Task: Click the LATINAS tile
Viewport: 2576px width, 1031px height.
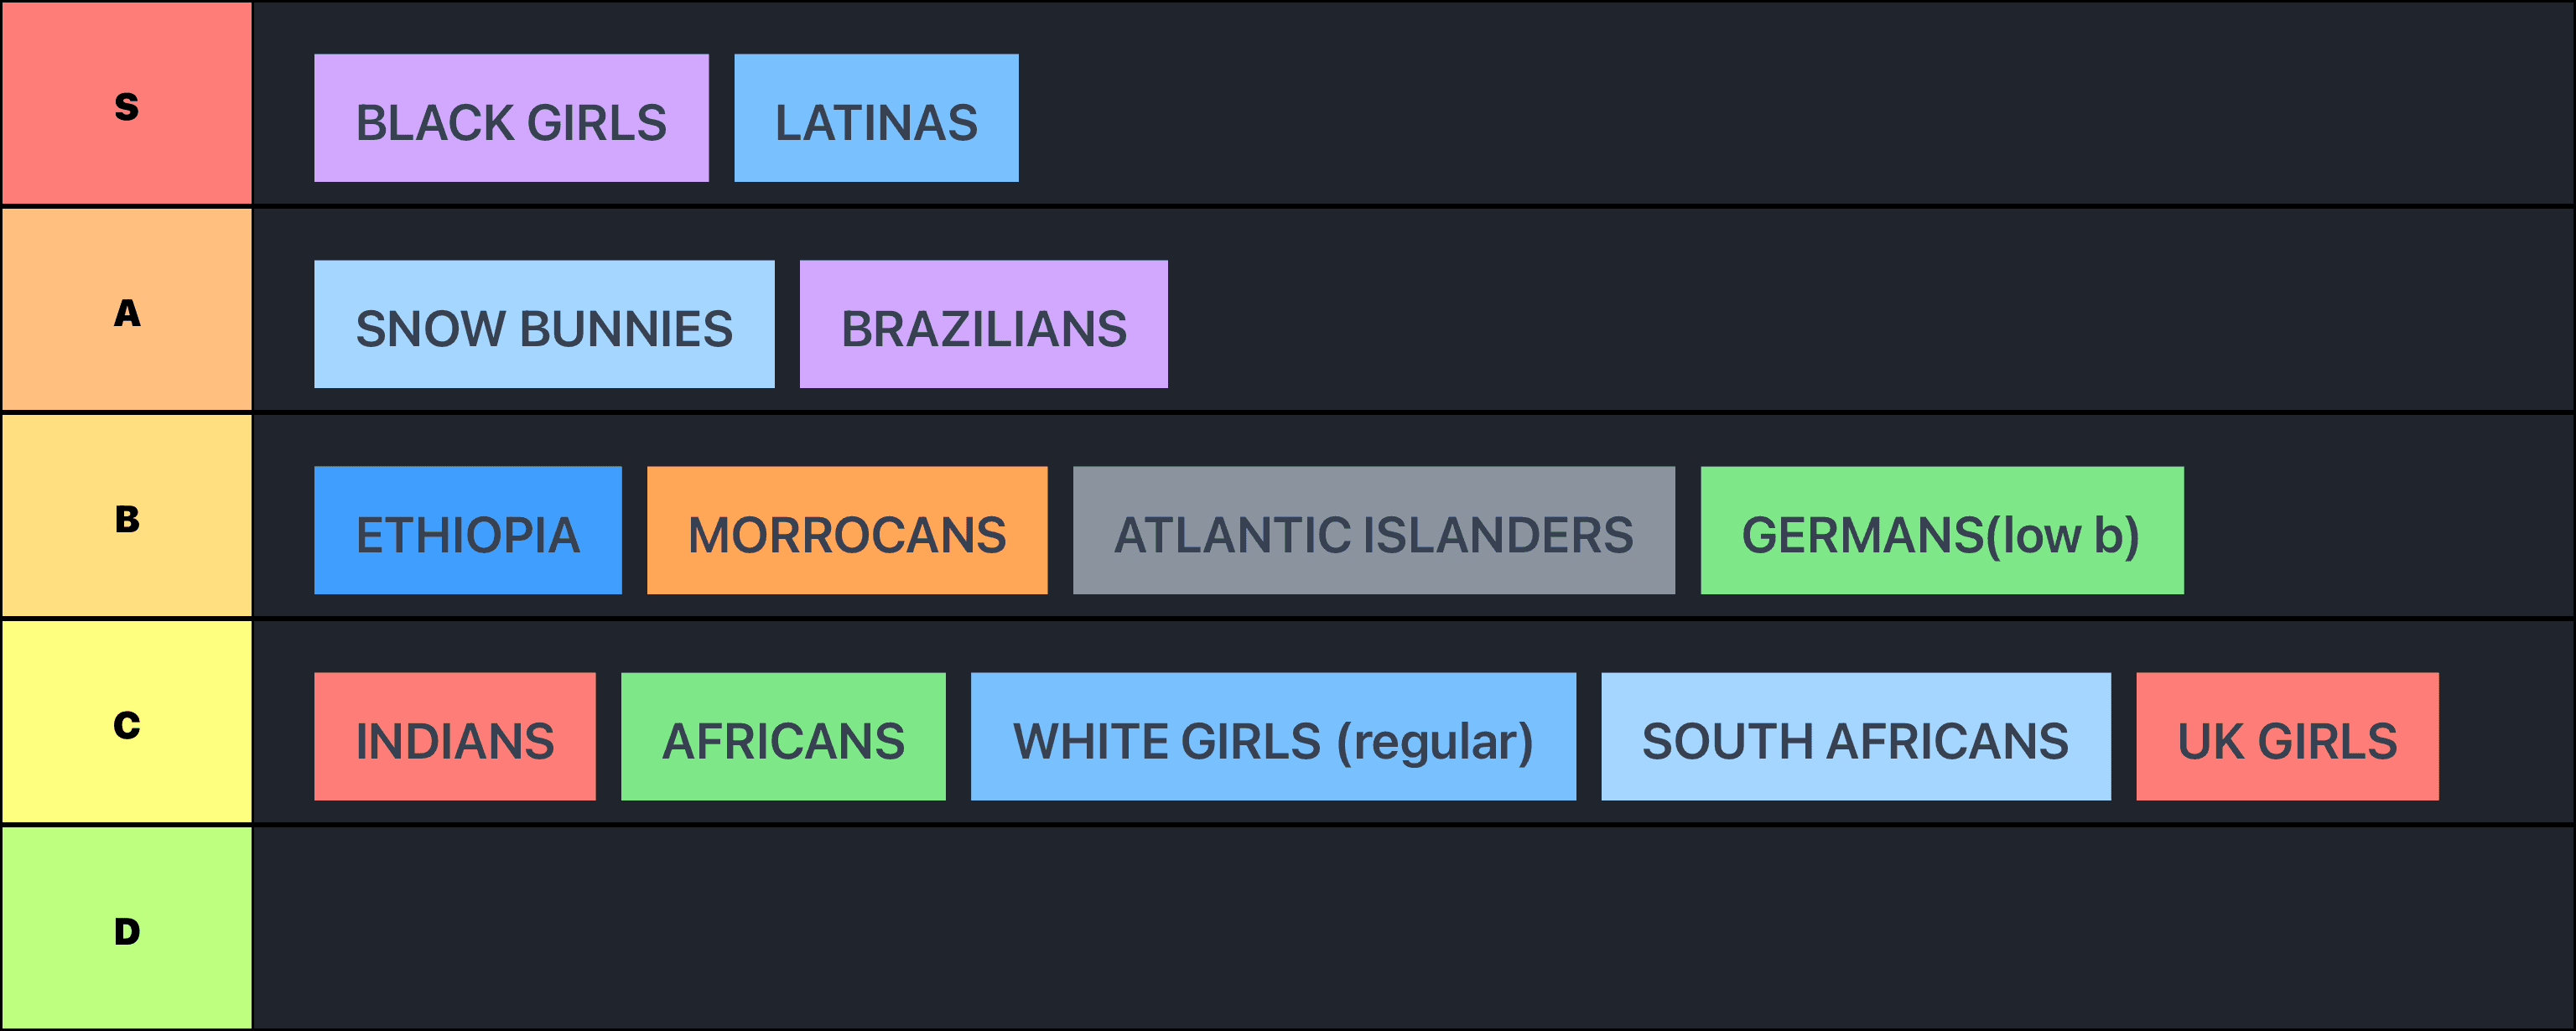Action: tap(876, 118)
